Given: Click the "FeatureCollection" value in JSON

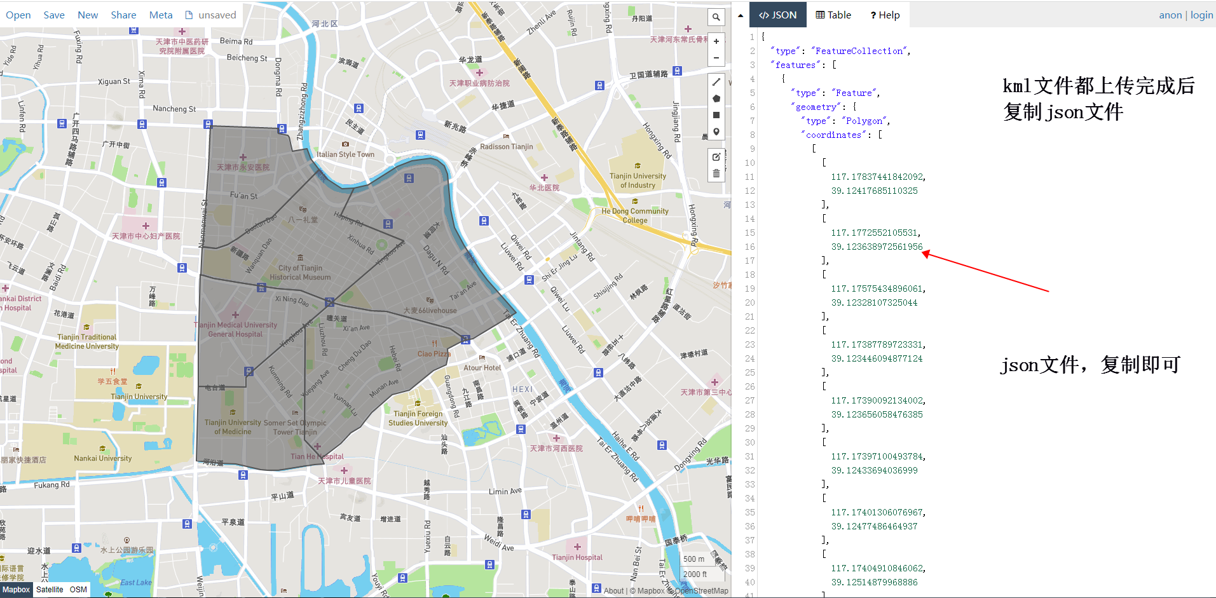Looking at the screenshot, I should coord(860,51).
